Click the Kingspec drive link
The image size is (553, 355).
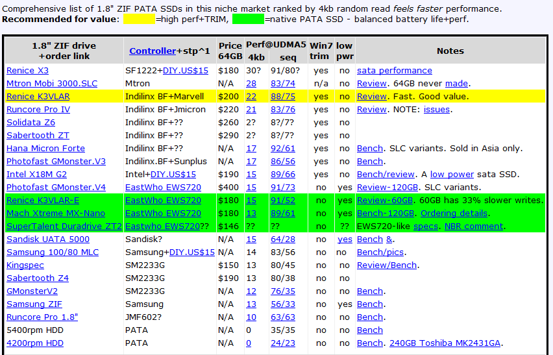(25, 265)
